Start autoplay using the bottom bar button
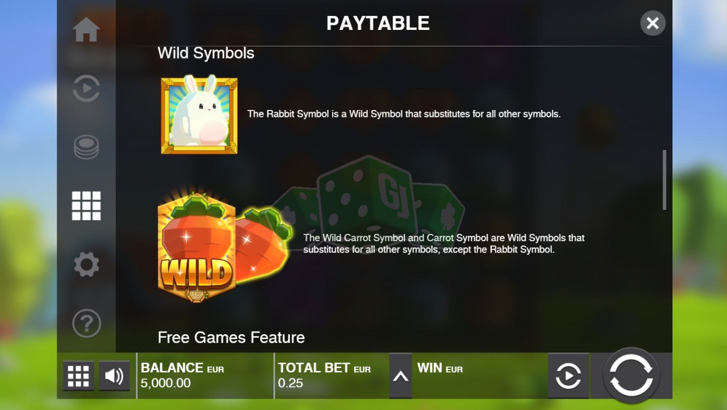Viewport: 727px width, 410px height. click(568, 376)
